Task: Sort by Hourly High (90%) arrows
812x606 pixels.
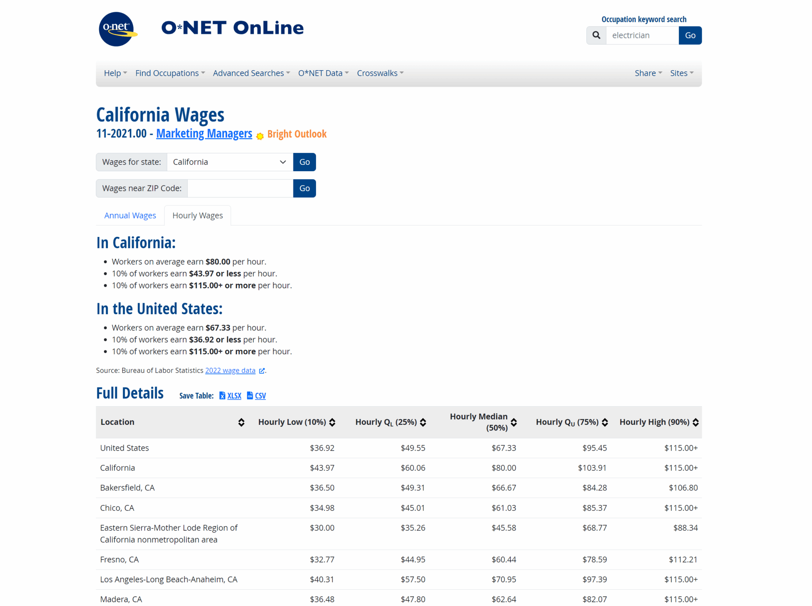Action: (695, 422)
